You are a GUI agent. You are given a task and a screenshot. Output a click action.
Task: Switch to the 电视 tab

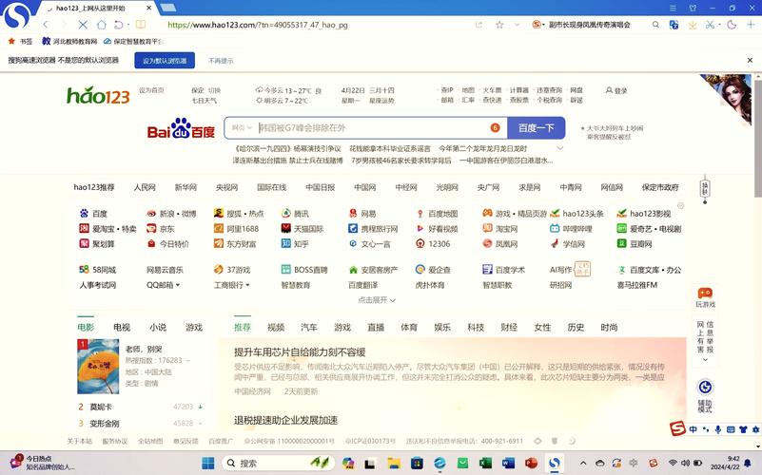click(122, 328)
